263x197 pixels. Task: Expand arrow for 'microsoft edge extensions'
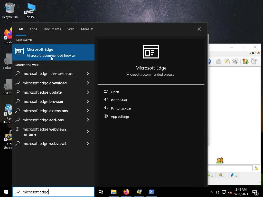88,110
